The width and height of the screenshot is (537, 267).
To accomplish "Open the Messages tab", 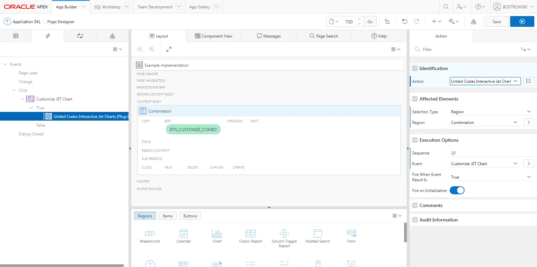I will click(x=268, y=36).
